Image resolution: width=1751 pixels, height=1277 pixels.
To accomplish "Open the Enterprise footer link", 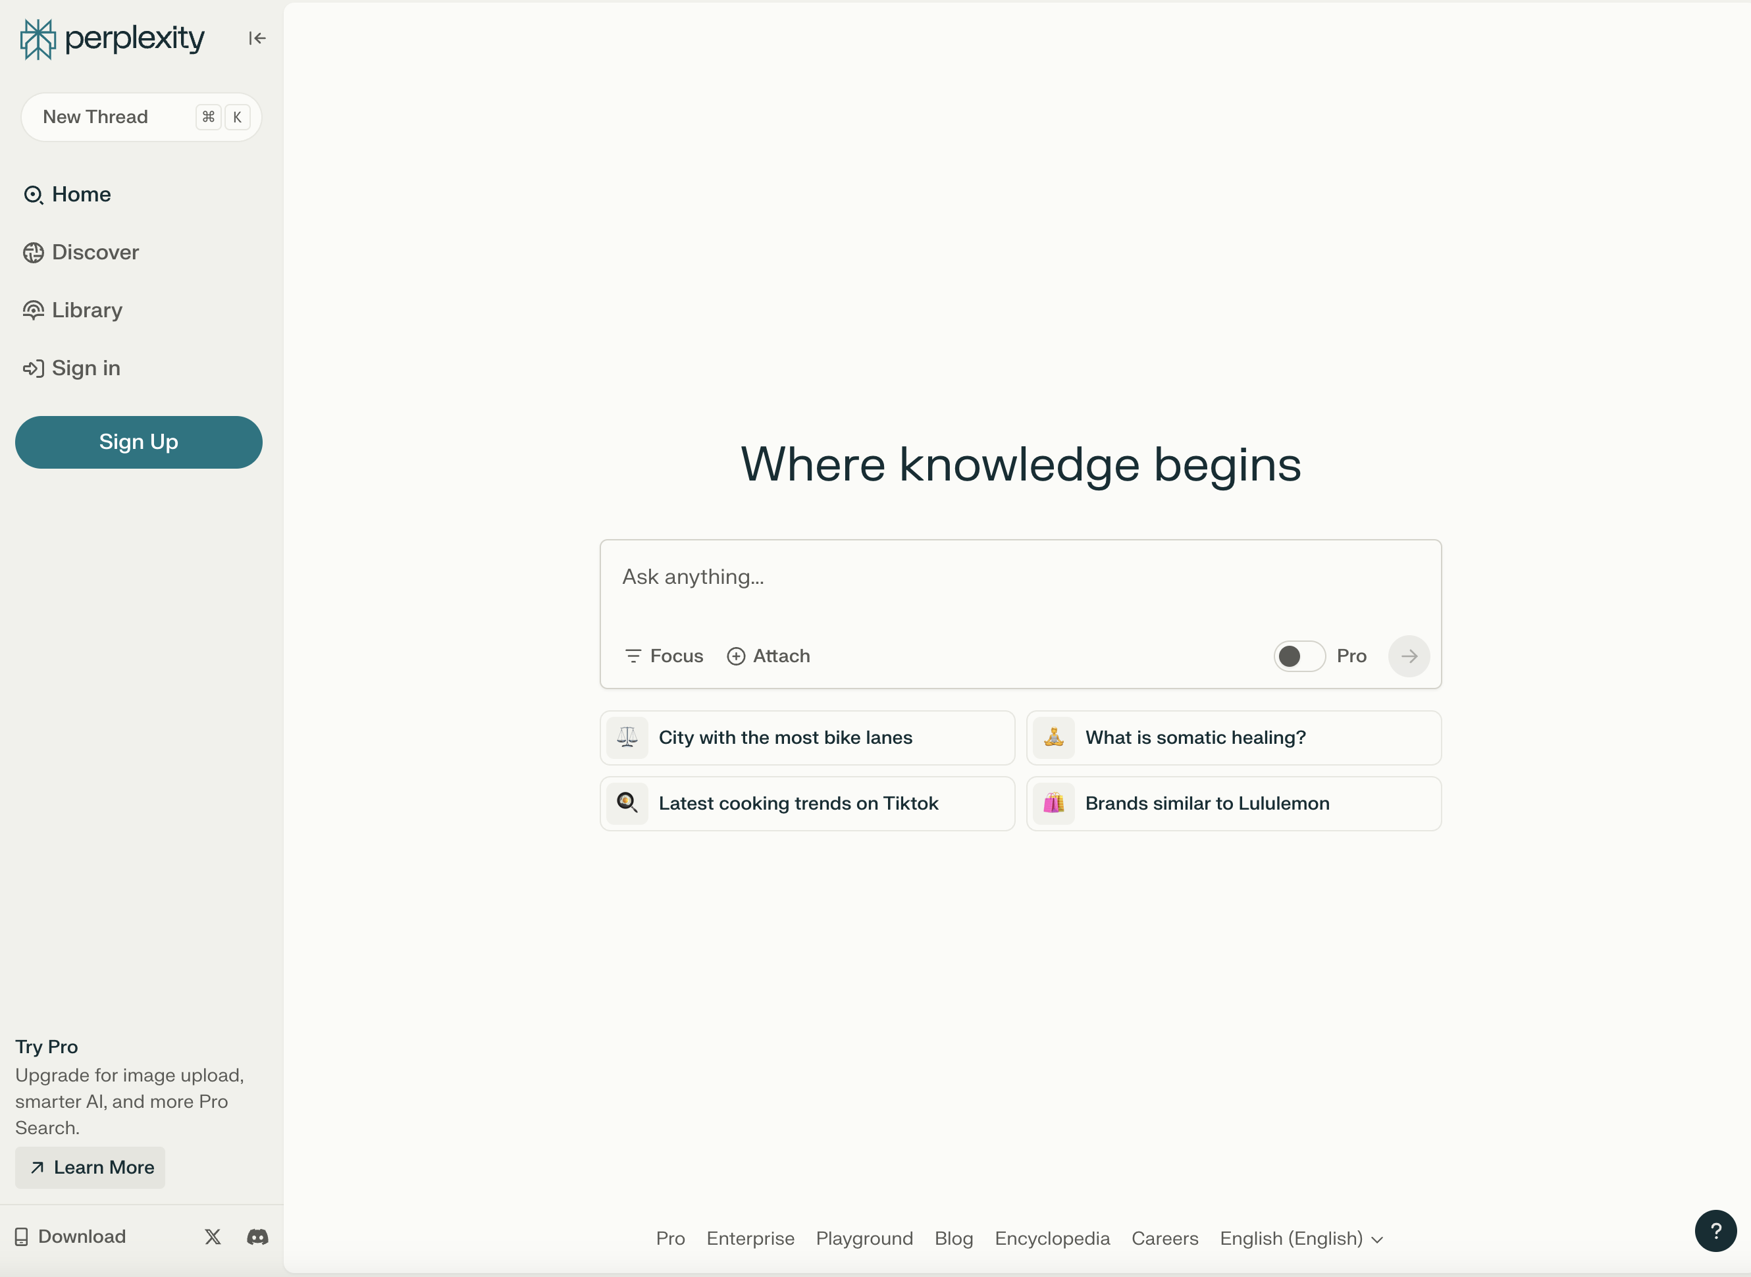I will (750, 1238).
